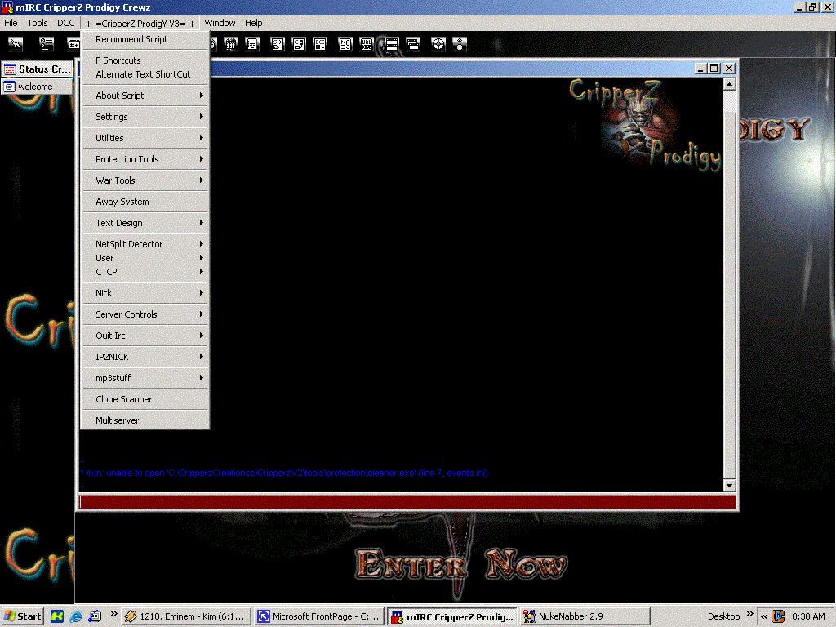836x627 pixels.
Task: Open the Notify list toolbar icon
Action: pos(345,44)
